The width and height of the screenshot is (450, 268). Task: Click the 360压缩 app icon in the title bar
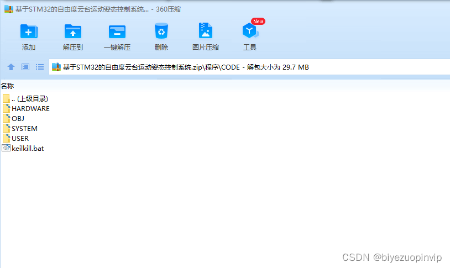(x=9, y=9)
